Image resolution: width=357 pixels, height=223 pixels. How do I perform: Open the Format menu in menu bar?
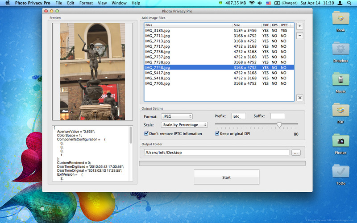[86, 3]
